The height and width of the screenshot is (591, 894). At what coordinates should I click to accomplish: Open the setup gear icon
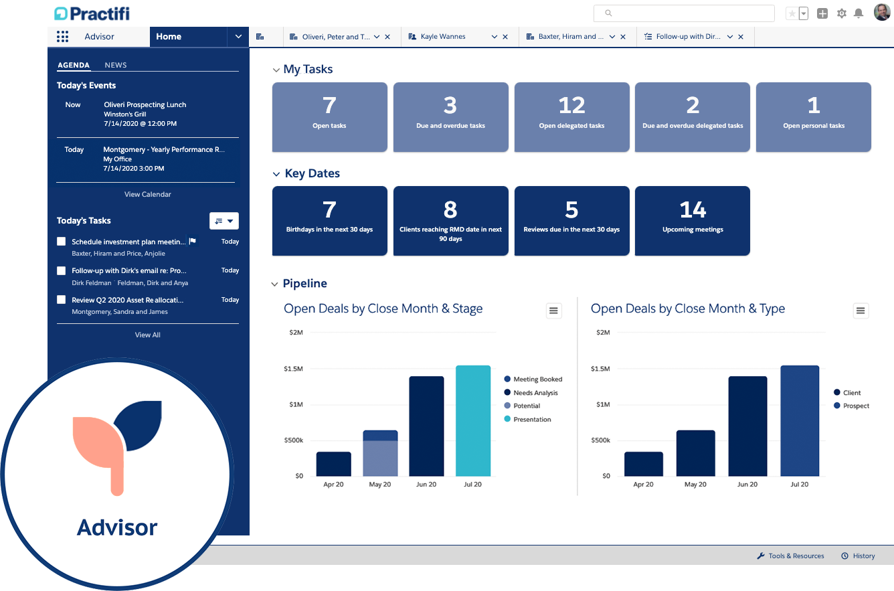841,13
